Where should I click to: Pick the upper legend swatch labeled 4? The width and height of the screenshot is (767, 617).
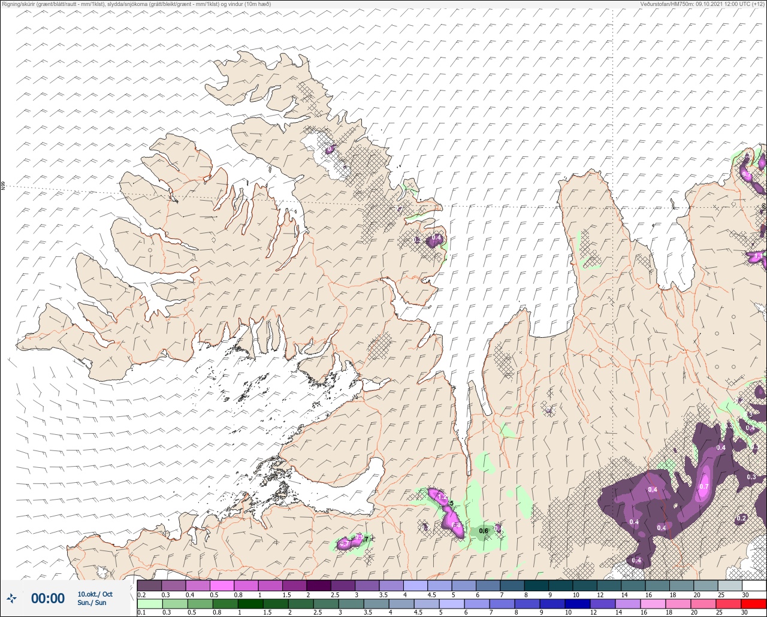click(x=415, y=585)
